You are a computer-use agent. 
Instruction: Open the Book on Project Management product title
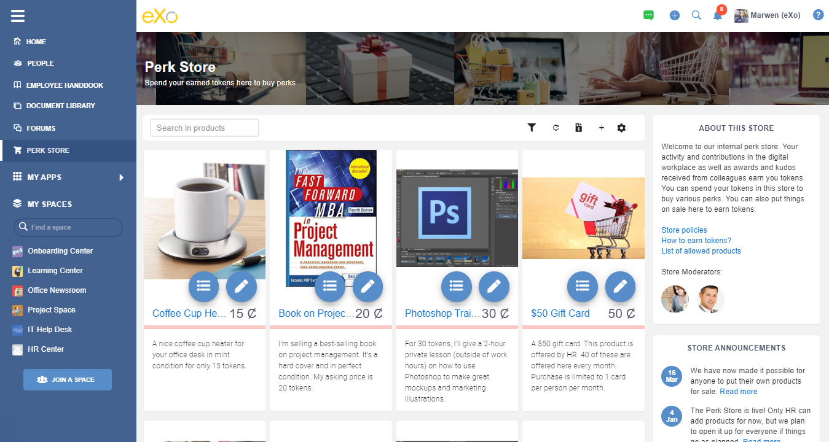click(x=316, y=313)
